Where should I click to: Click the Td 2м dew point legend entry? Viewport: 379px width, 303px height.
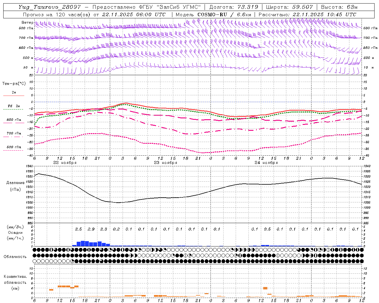(x=14, y=106)
